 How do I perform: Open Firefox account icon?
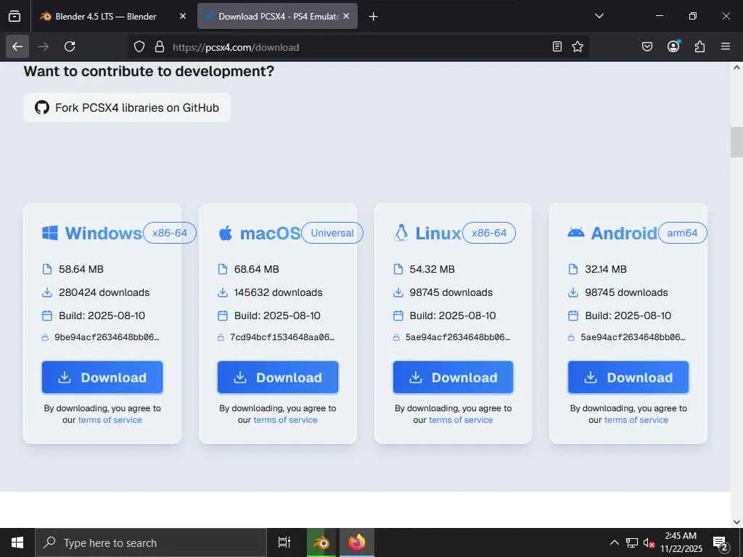[673, 46]
